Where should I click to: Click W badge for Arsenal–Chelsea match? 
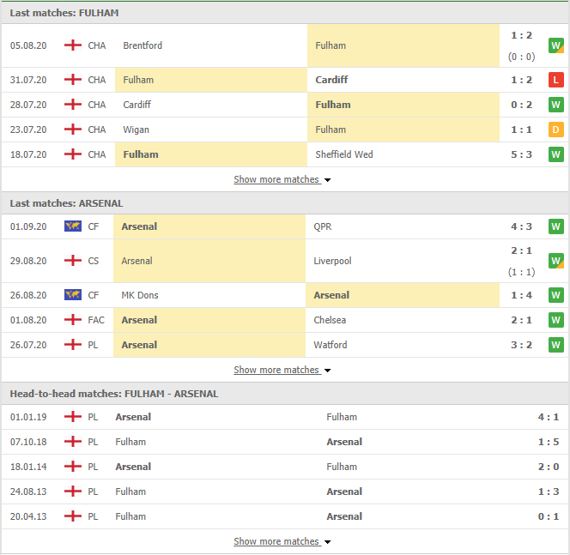(555, 320)
